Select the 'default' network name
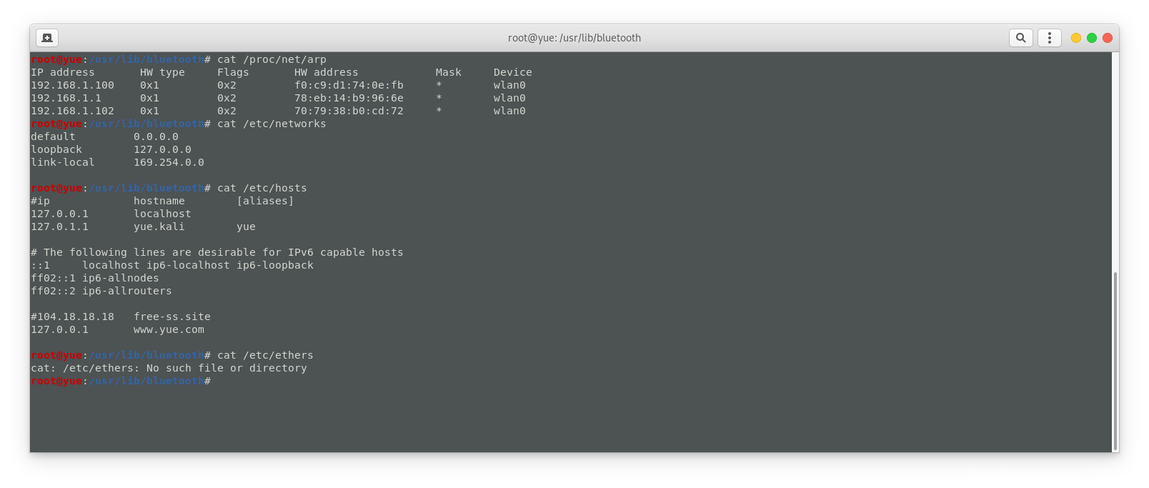 click(53, 136)
